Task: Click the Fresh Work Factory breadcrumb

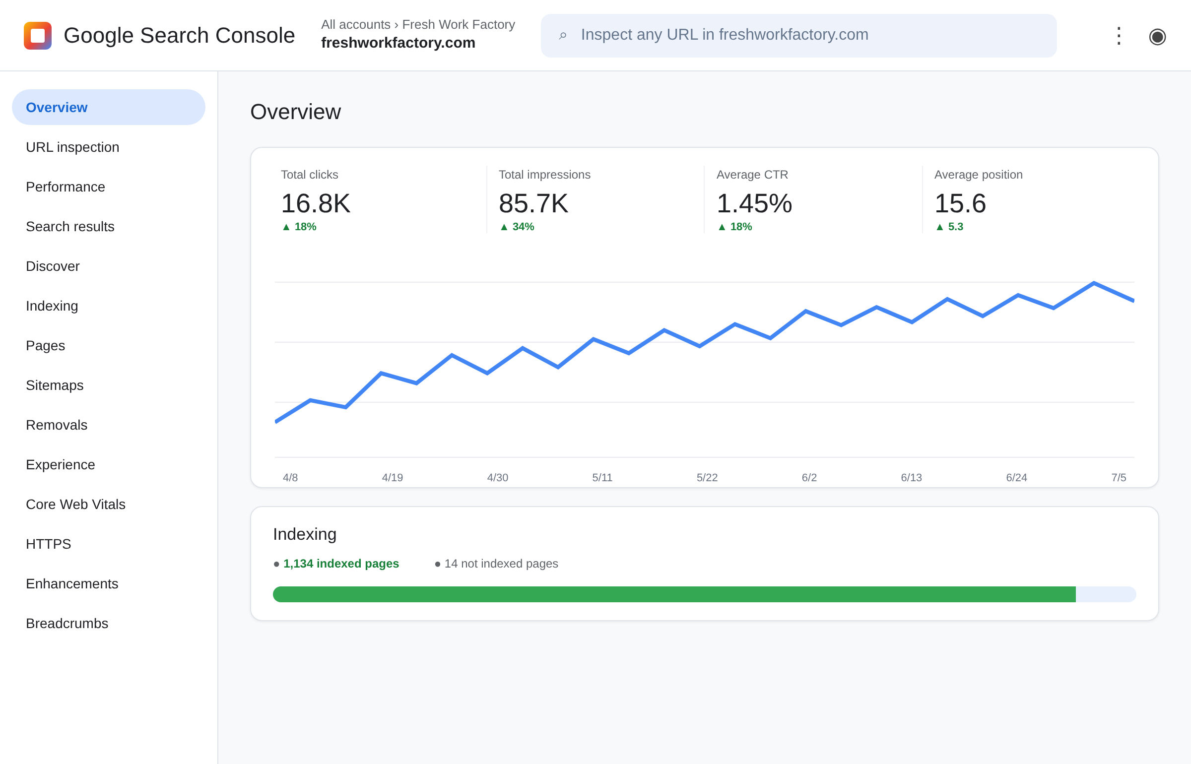Action: coord(459,24)
